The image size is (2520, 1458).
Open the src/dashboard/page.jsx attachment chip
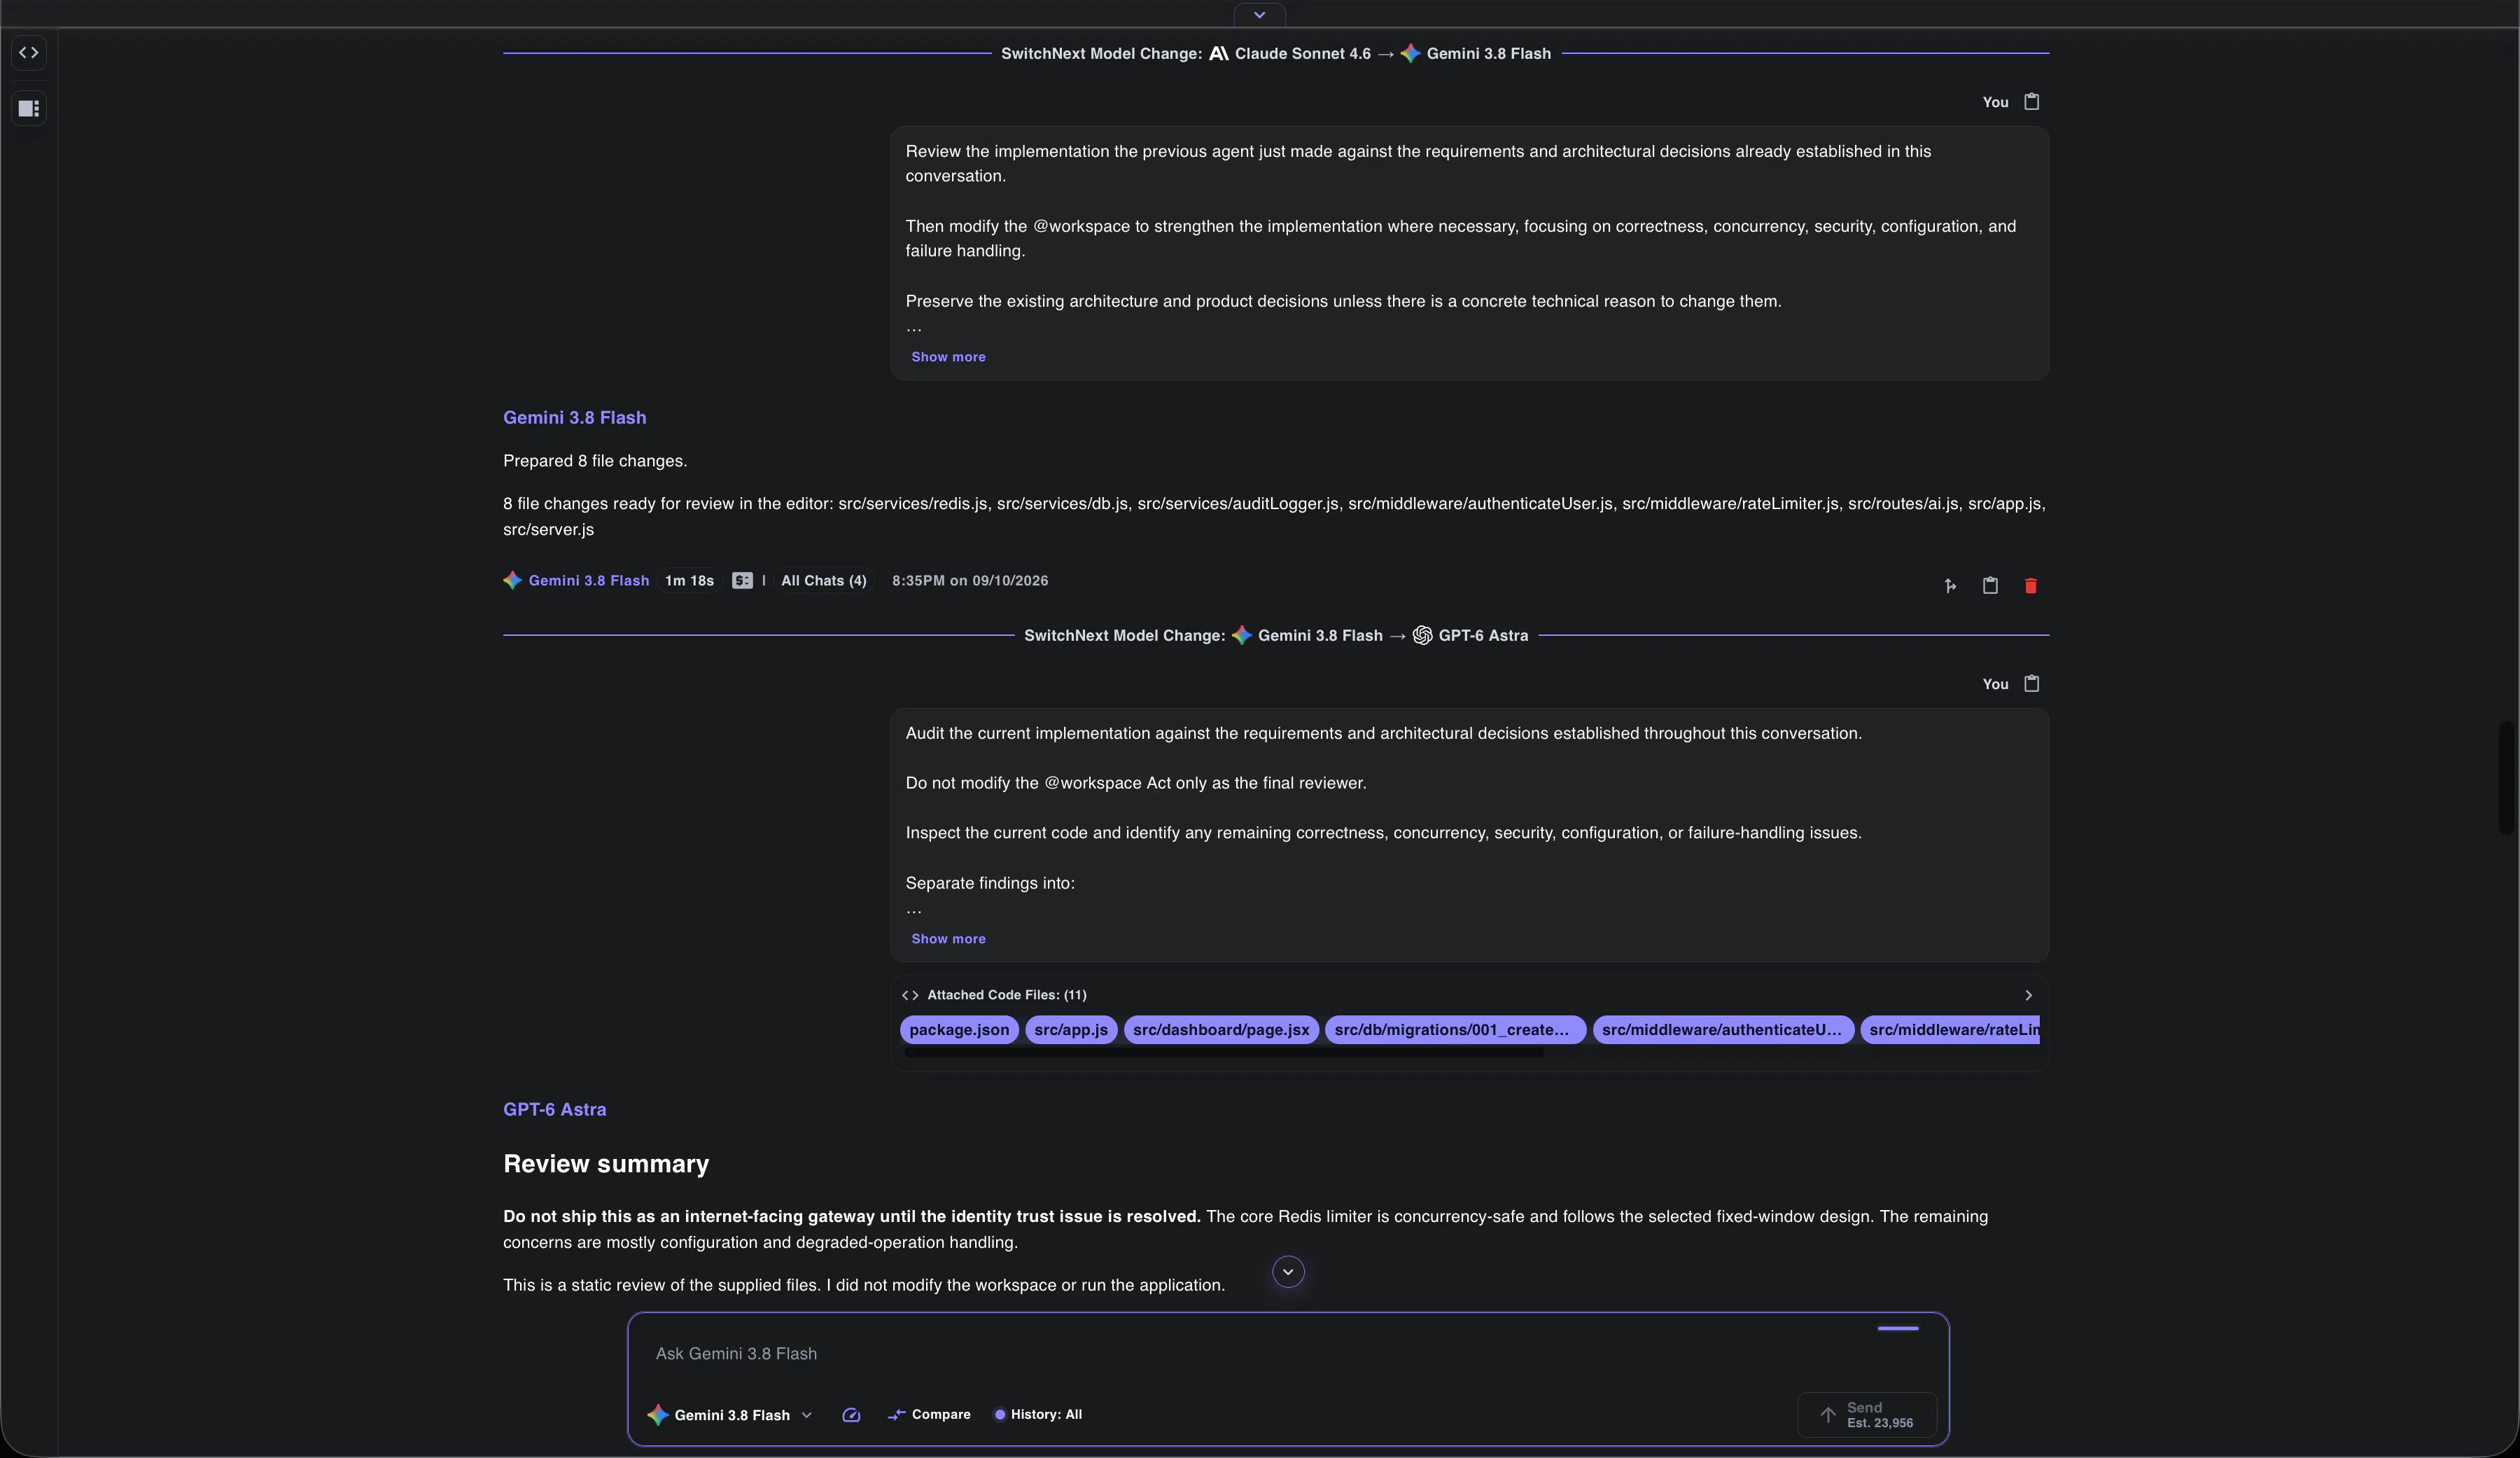coord(1221,1029)
